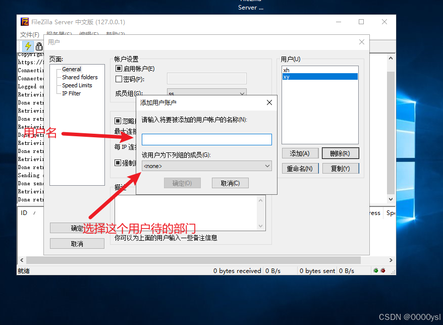Click the log pane vertical scrollbar thumb
Screen dimensions: 443x325
(x=391, y=133)
